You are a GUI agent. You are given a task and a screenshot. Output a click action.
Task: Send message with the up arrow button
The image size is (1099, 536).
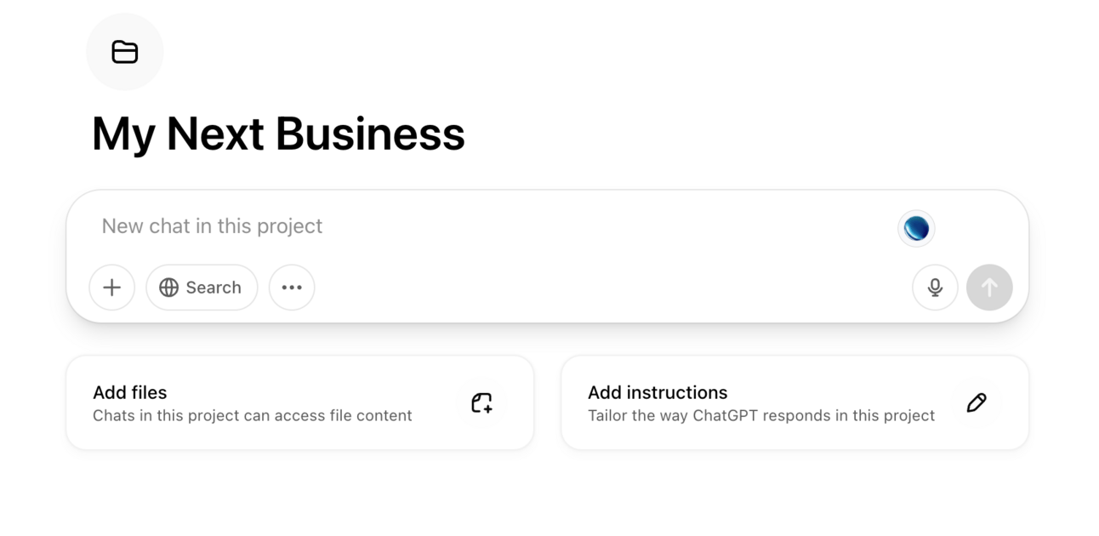click(989, 288)
